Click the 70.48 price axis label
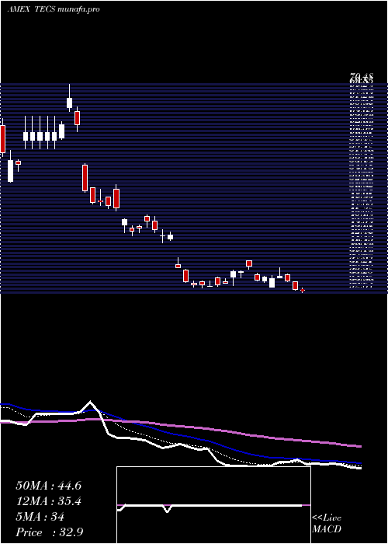Viewport: 388px width, 544px height. point(362,76)
